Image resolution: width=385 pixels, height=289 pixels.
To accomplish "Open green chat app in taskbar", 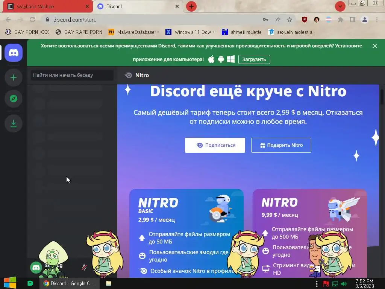I will tap(30, 283).
